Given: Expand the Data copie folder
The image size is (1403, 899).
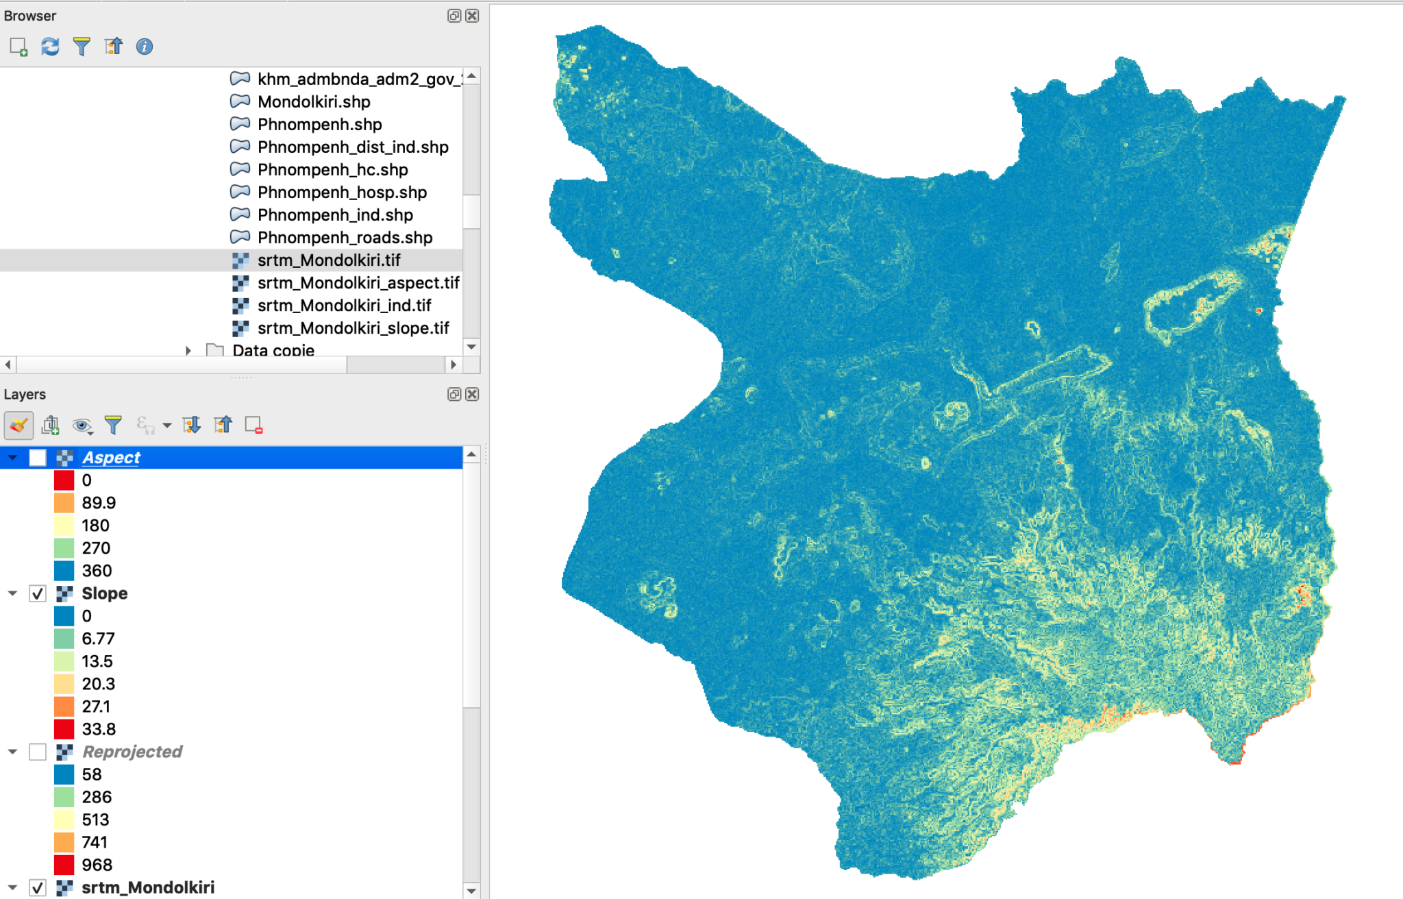Looking at the screenshot, I should (188, 350).
